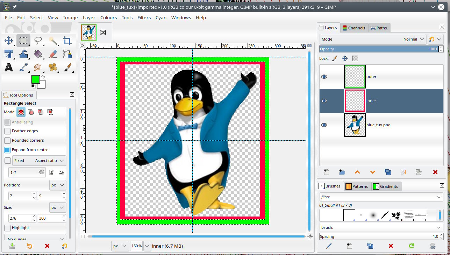450x255 pixels.
Task: Open the zoom level dropdown arrow
Action: point(147,246)
